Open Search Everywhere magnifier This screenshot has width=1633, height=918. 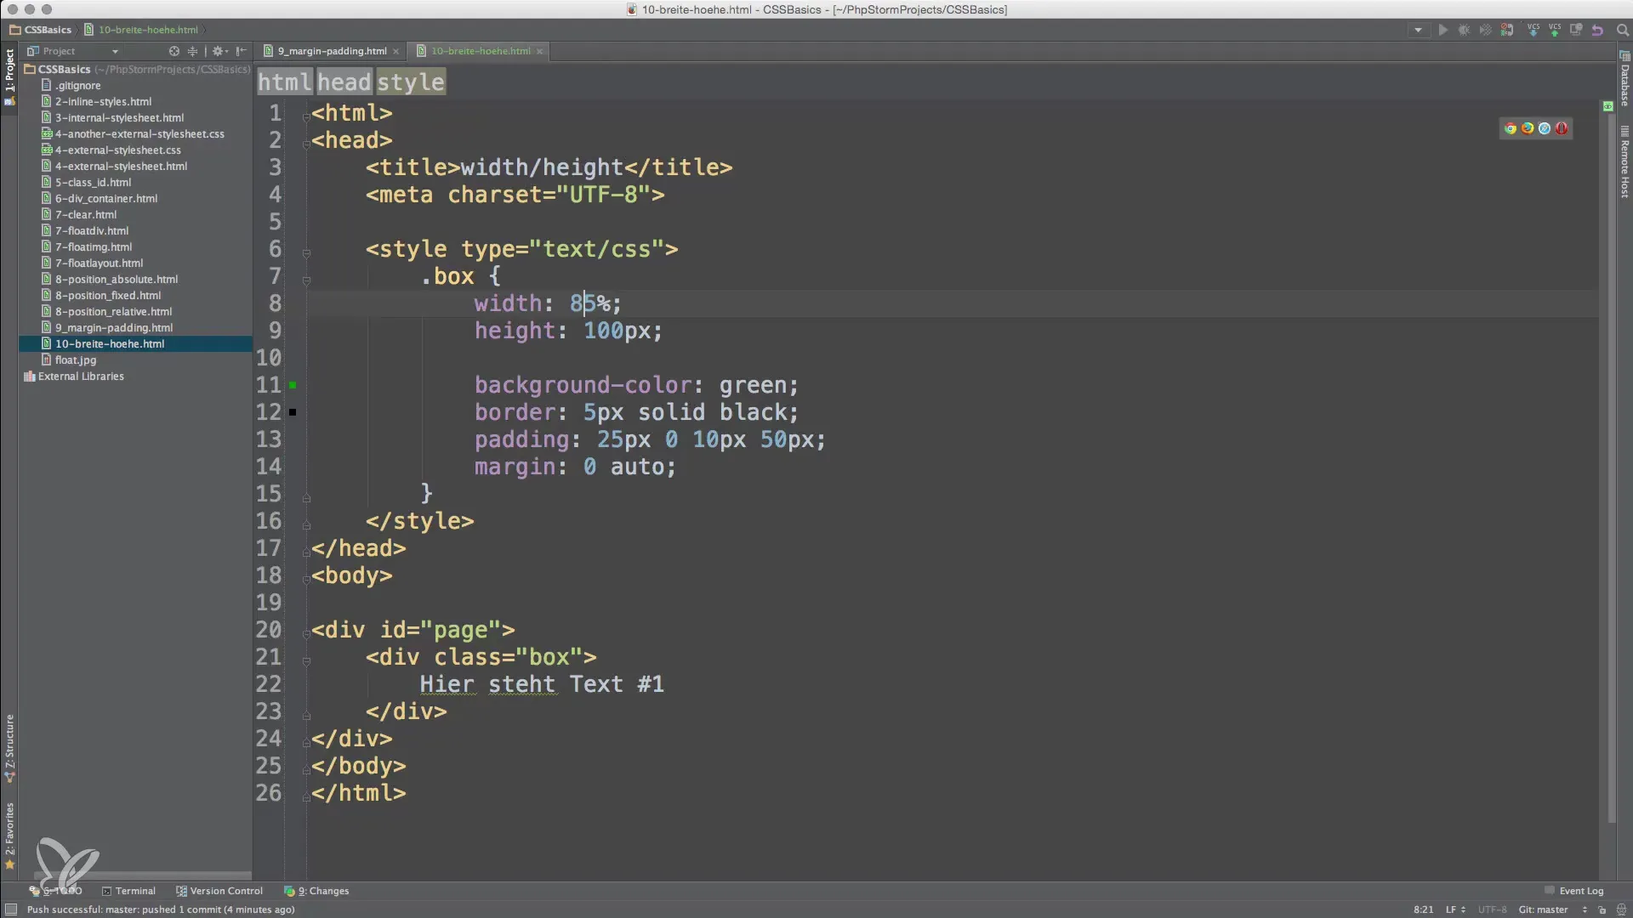(x=1622, y=30)
